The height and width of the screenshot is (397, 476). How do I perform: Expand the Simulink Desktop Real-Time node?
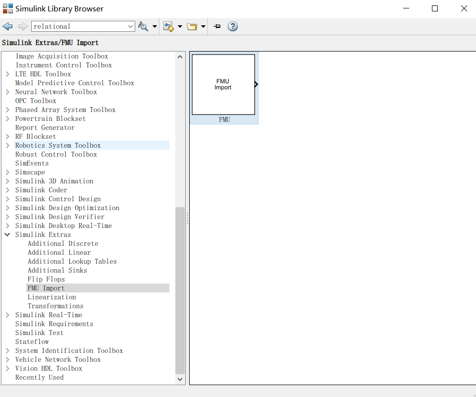[7, 226]
